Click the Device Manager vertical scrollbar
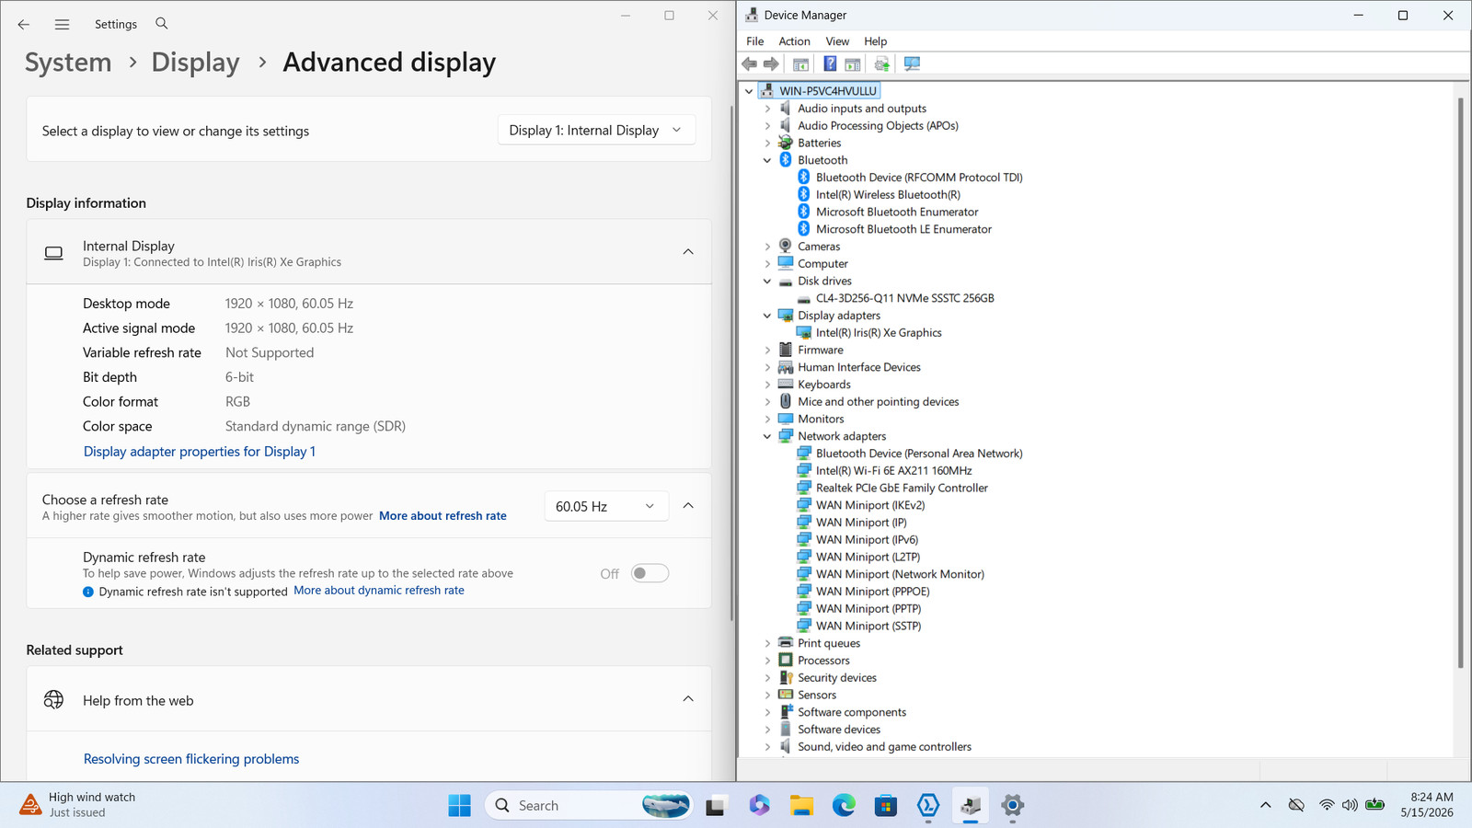 1460,382
